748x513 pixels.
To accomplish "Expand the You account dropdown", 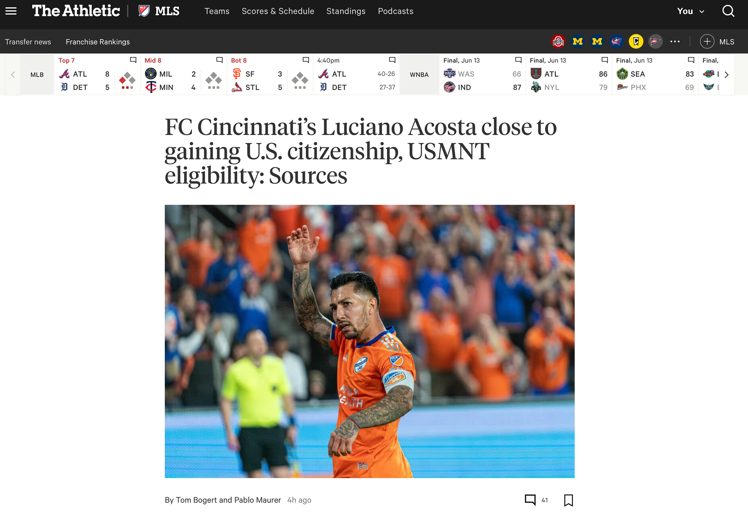I will pos(691,11).
